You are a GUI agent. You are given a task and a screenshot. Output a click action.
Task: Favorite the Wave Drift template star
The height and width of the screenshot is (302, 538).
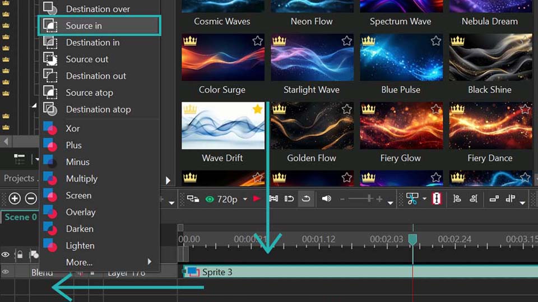[257, 109]
